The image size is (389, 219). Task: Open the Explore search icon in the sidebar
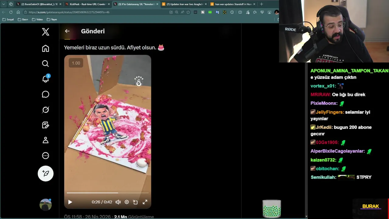(46, 64)
